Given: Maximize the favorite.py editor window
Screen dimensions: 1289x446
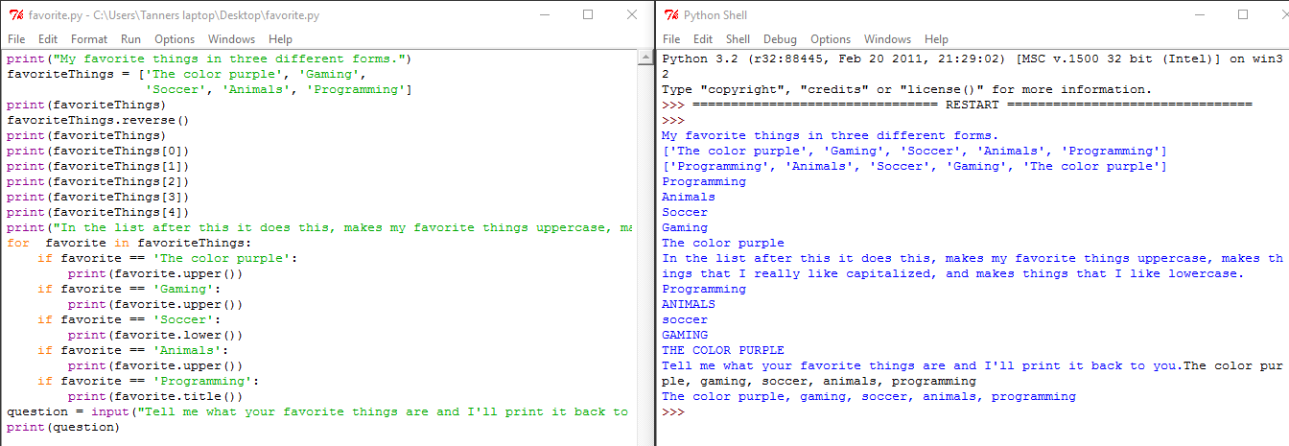Looking at the screenshot, I should pos(588,15).
